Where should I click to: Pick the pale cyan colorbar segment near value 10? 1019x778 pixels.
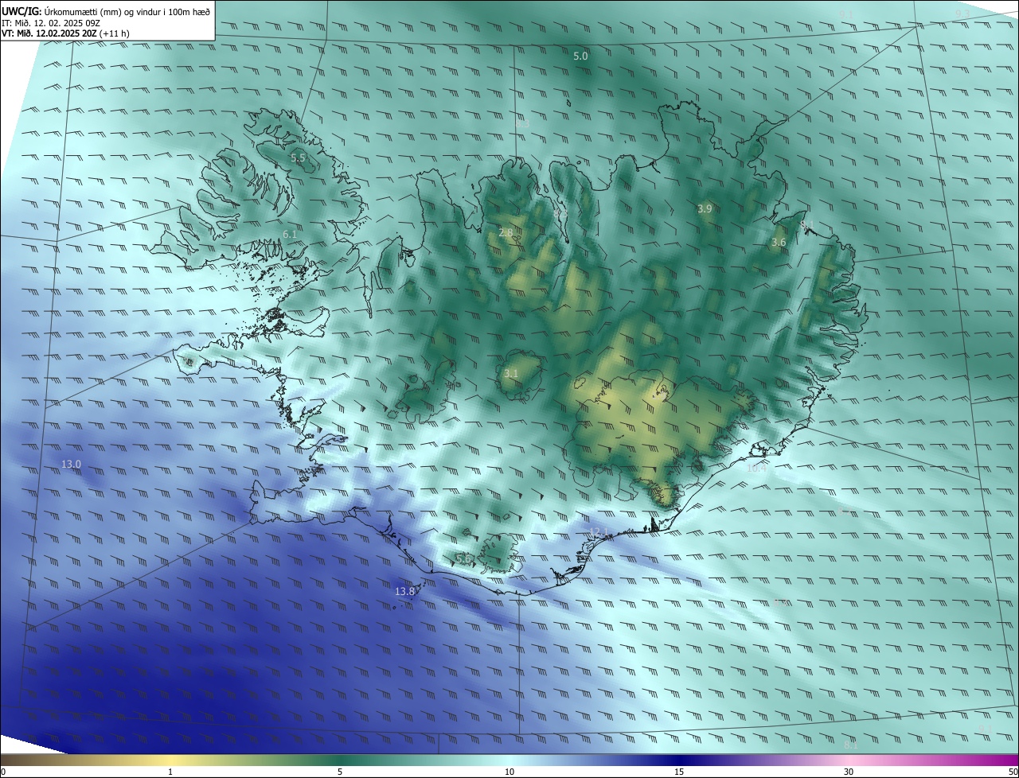pyautogui.click(x=509, y=760)
